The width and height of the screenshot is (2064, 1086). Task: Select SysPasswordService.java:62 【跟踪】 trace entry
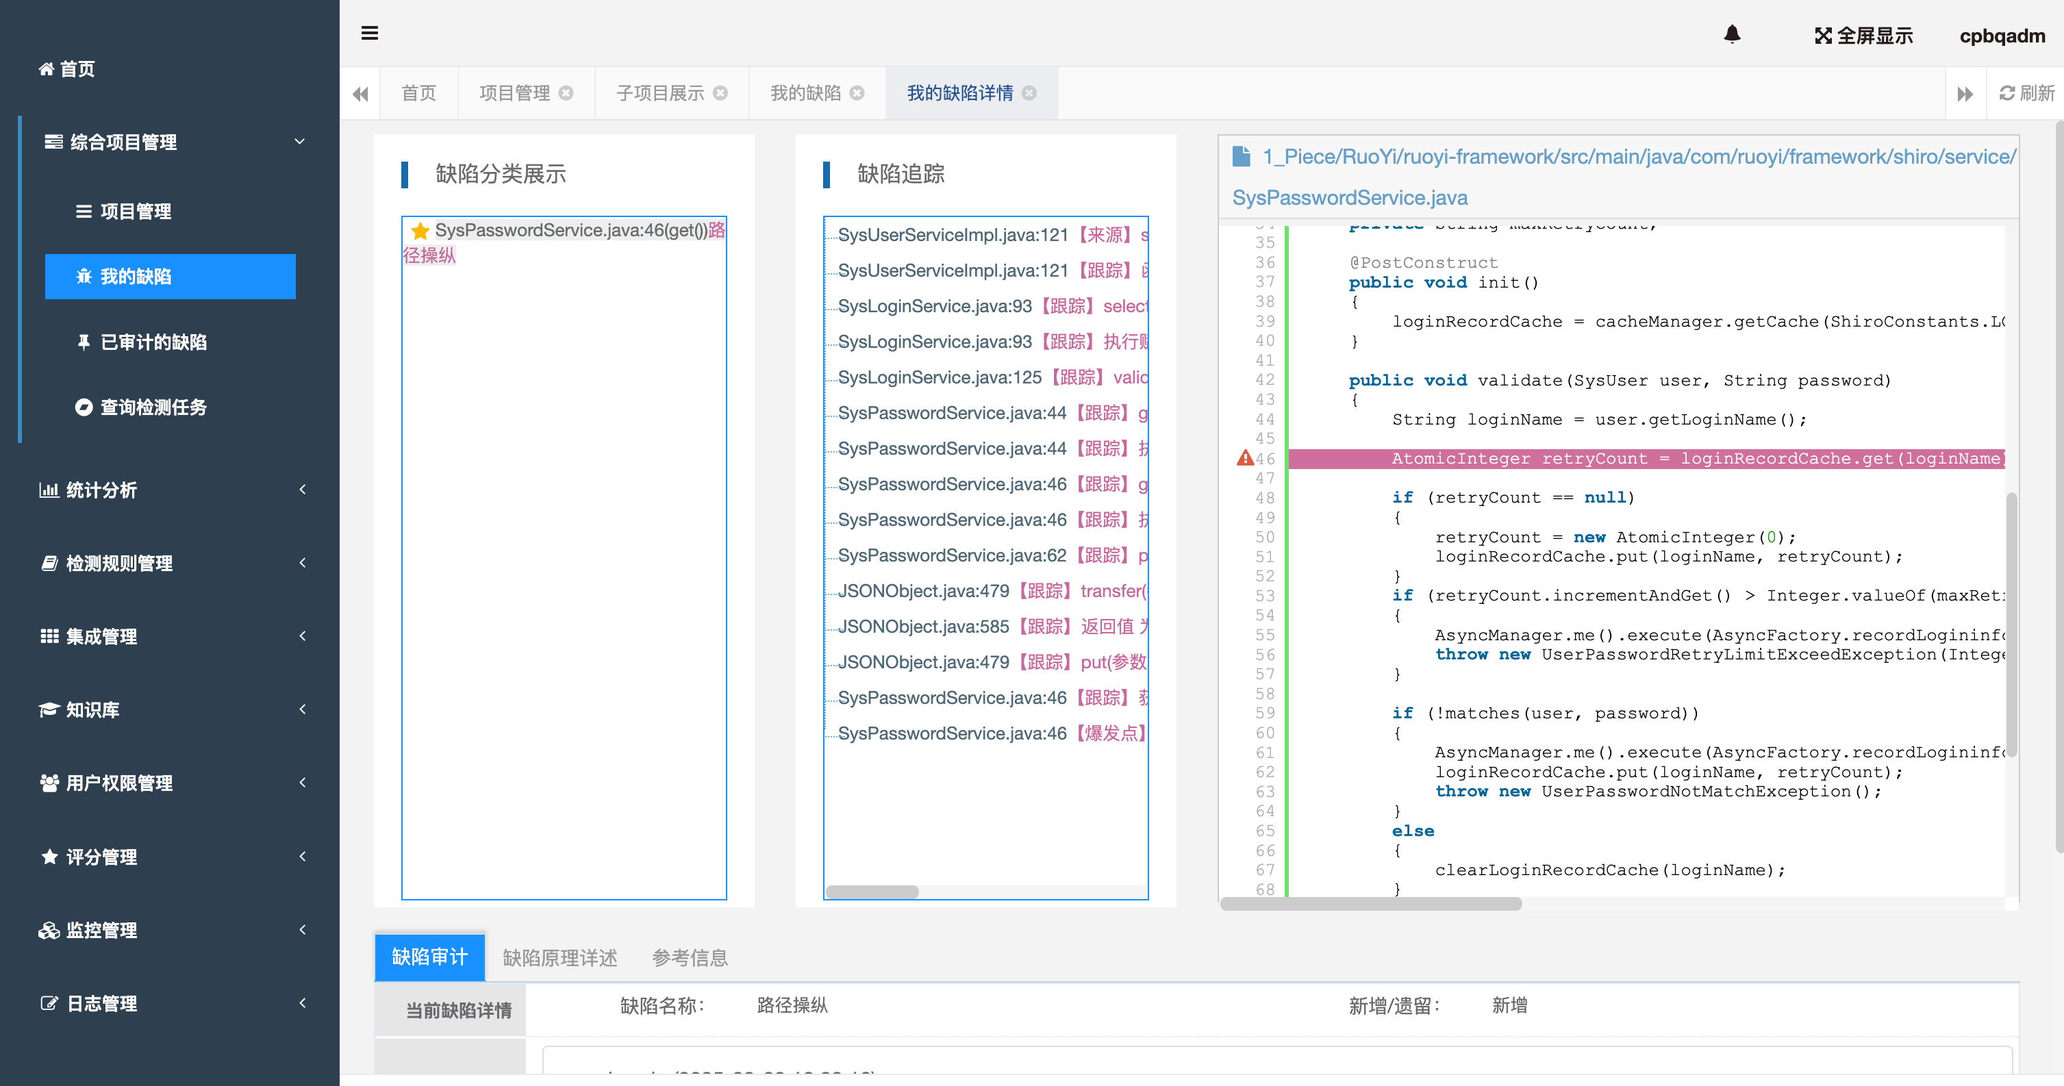[993, 556]
